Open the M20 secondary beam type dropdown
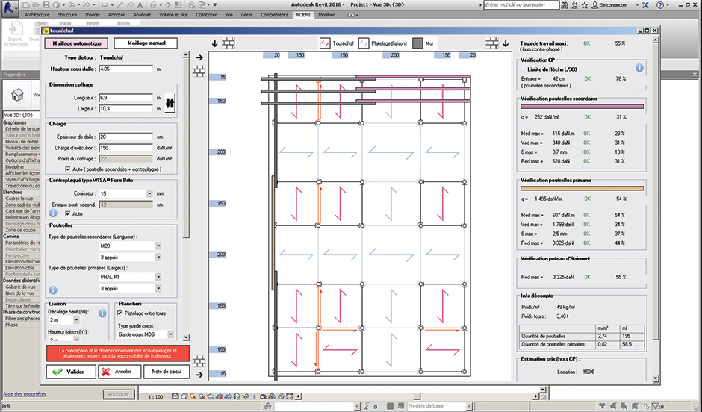Image resolution: width=702 pixels, height=412 pixels. 158,246
